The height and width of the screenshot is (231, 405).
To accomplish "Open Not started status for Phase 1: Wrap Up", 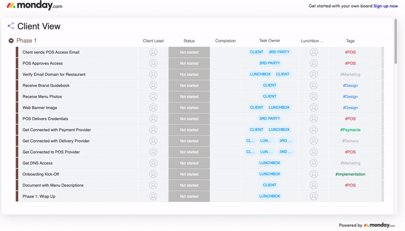I will point(189,196).
